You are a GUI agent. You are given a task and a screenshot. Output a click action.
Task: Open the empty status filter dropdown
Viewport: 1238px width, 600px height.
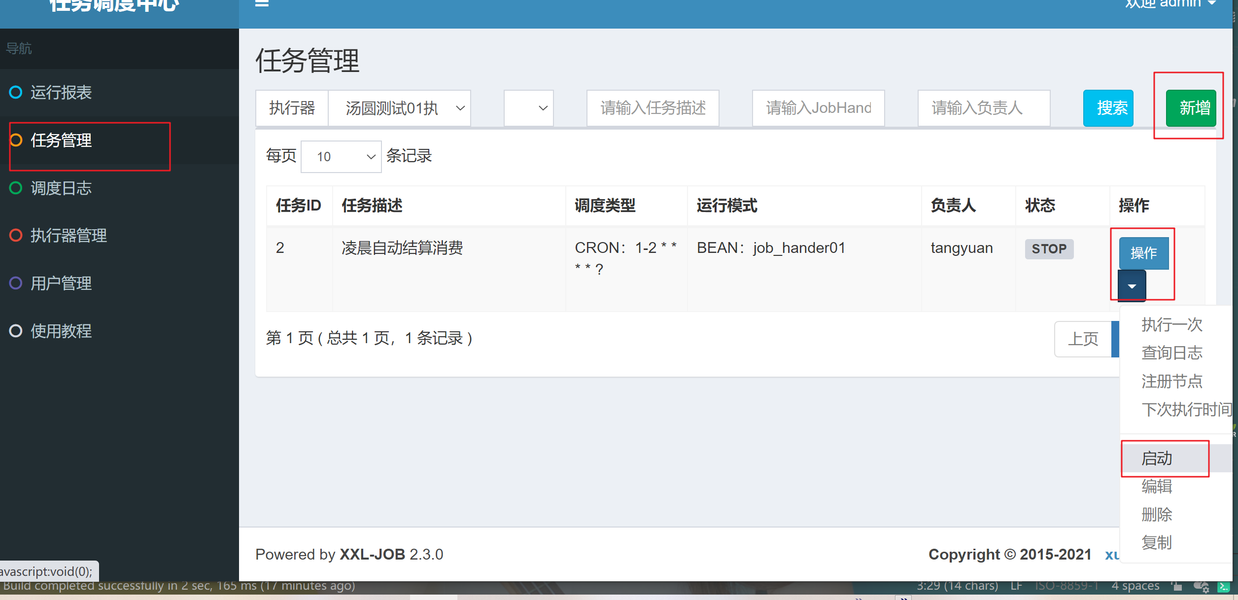pos(528,108)
